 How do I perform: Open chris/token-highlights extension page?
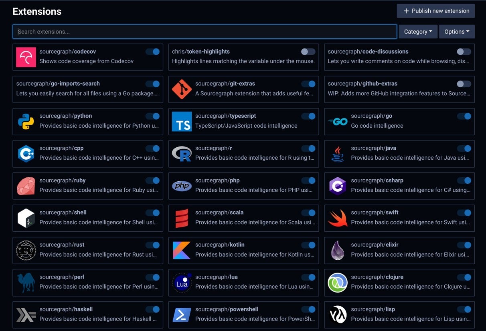coord(201,52)
